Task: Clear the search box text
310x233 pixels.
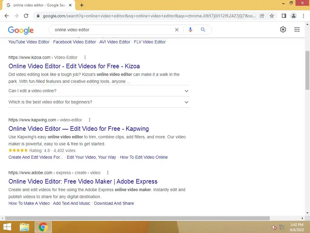Action: (177, 30)
